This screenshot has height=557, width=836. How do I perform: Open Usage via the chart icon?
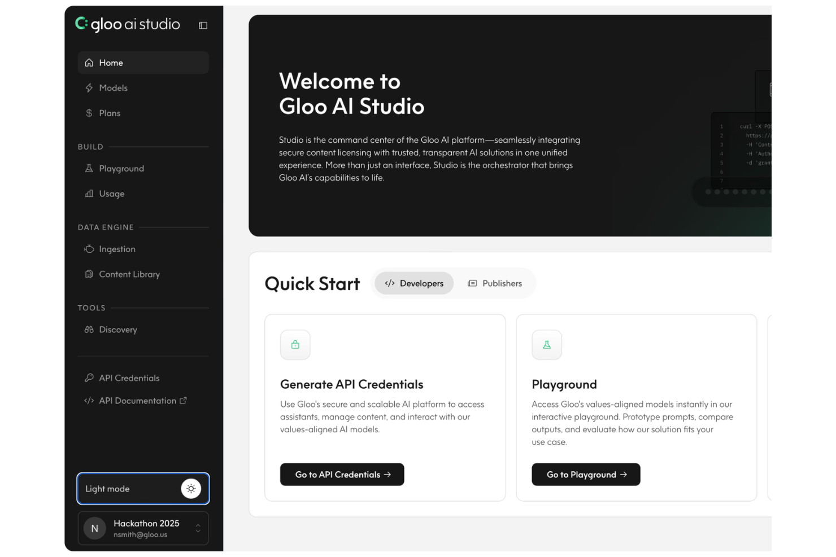click(x=89, y=194)
